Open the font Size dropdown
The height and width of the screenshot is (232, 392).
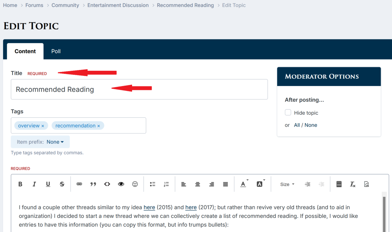(287, 184)
